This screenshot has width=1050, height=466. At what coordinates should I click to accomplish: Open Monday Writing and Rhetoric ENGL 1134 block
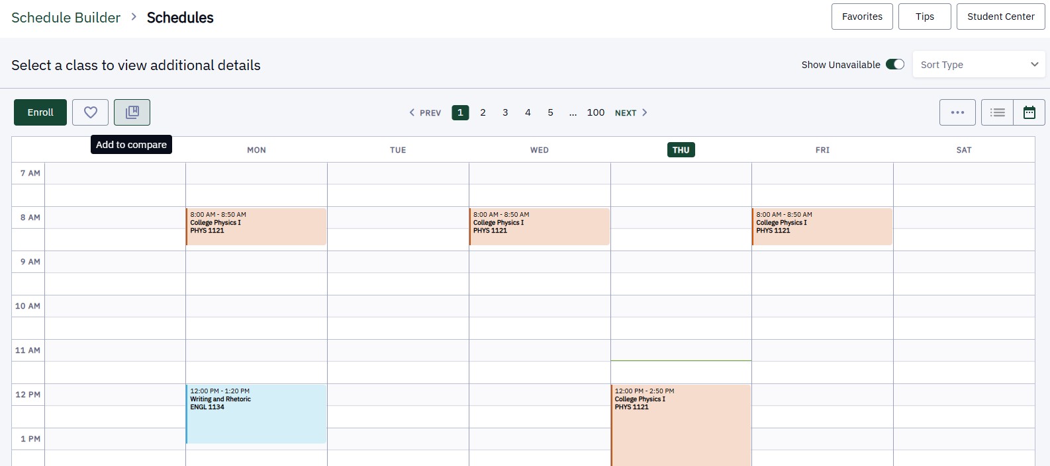[x=256, y=414]
